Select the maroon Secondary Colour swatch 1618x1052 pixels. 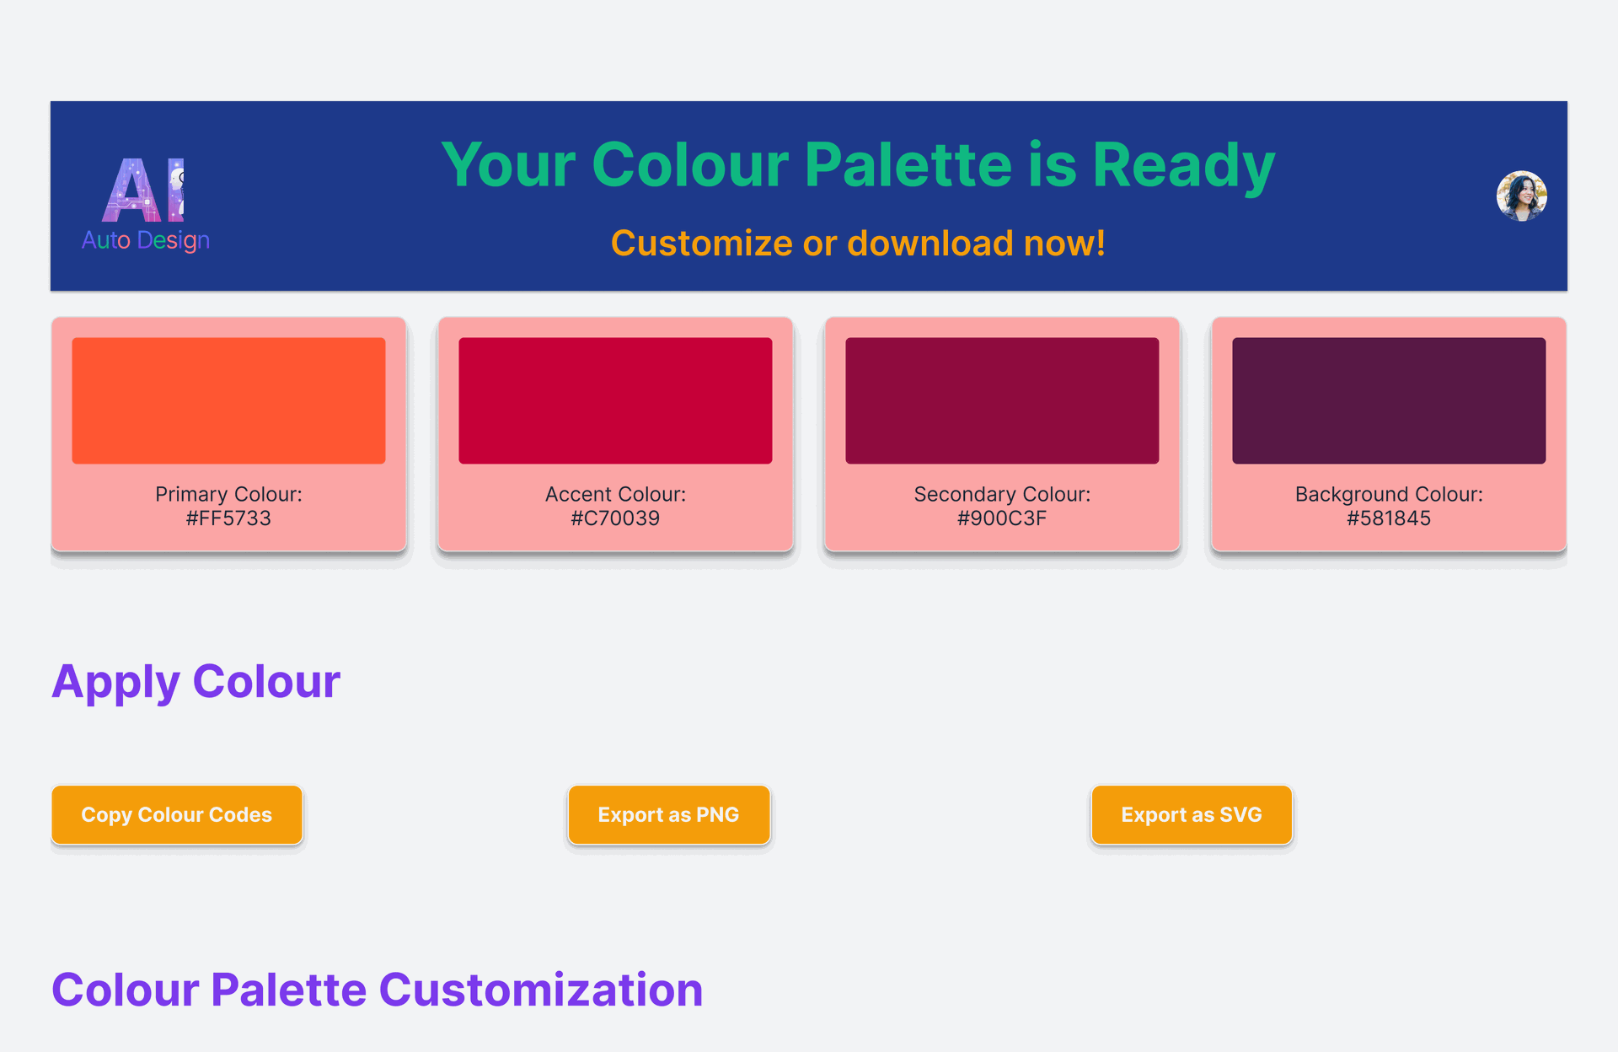(x=1002, y=400)
